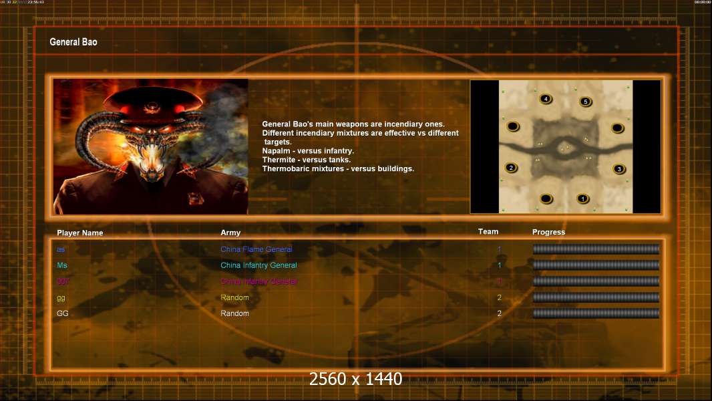Click progress bar for white player GG
This screenshot has height=401, width=712.
click(596, 313)
